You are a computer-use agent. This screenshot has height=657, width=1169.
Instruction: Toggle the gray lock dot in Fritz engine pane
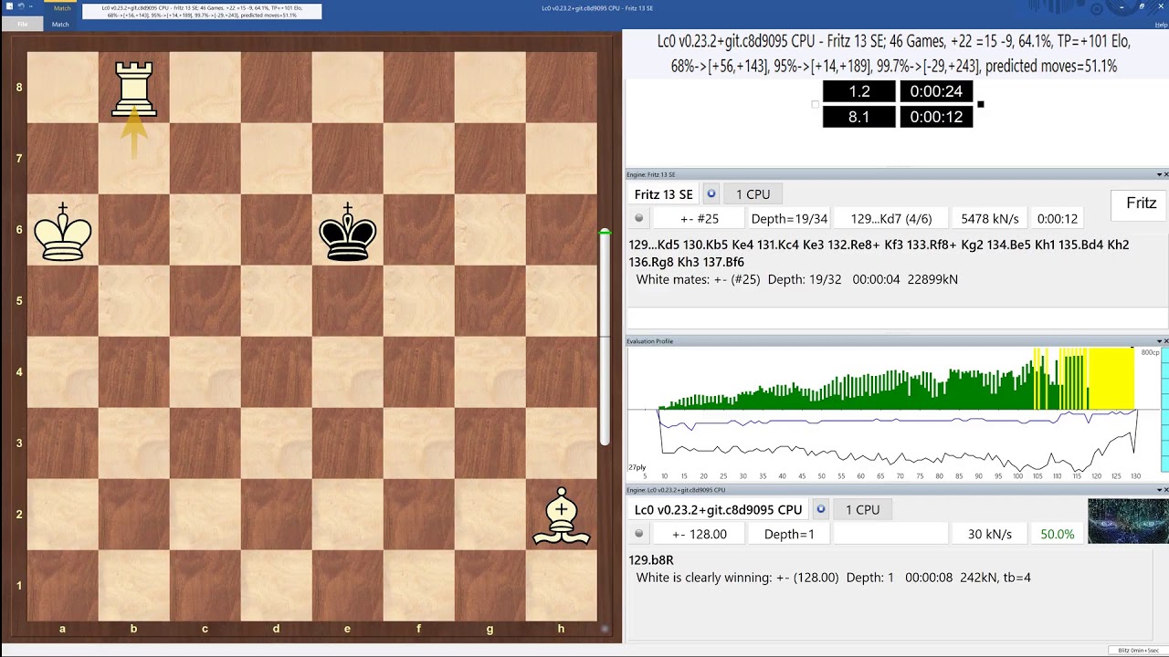[639, 219]
